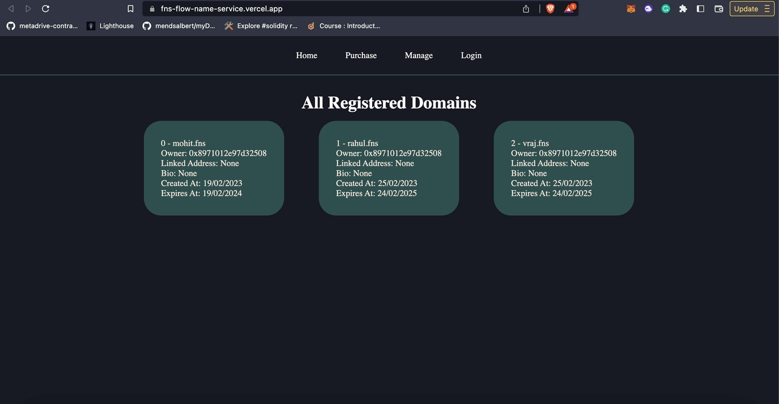This screenshot has width=779, height=404.
Task: Select the 0 - mohit.fns domain name
Action: [183, 143]
